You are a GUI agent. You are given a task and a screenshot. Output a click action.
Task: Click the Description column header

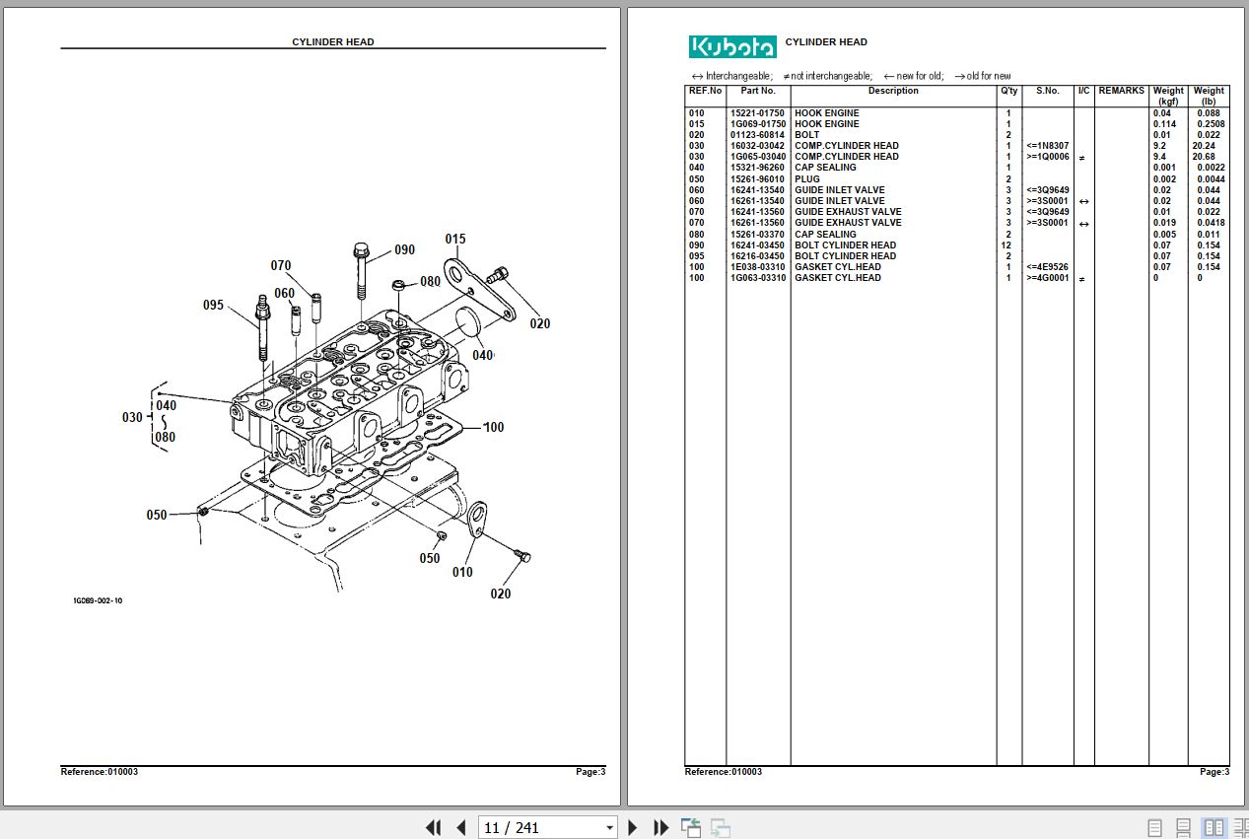point(893,91)
